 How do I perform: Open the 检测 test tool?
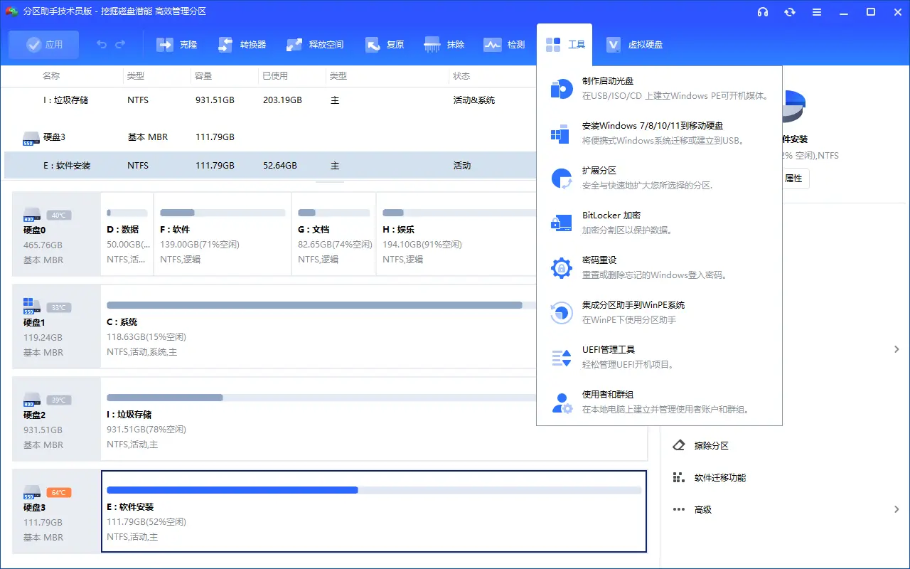coord(505,45)
